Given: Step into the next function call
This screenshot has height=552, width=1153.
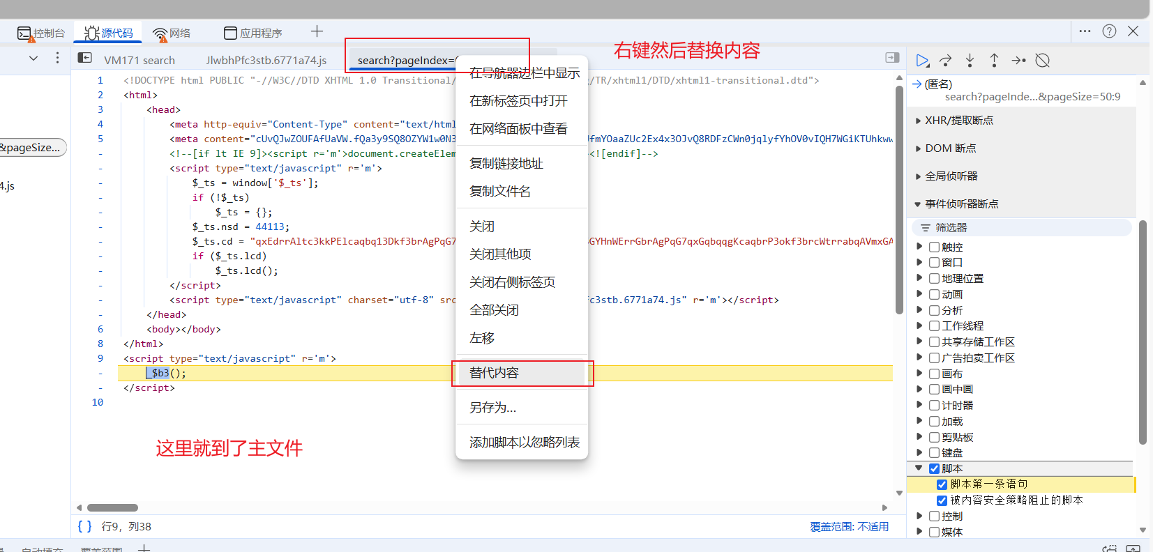Looking at the screenshot, I should pyautogui.click(x=970, y=61).
